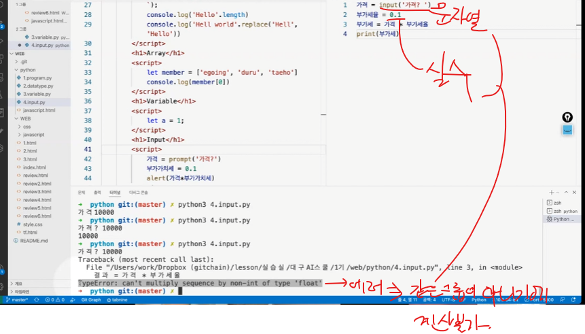Click the line and column indicator 줄 4, 열 11

click(408, 299)
